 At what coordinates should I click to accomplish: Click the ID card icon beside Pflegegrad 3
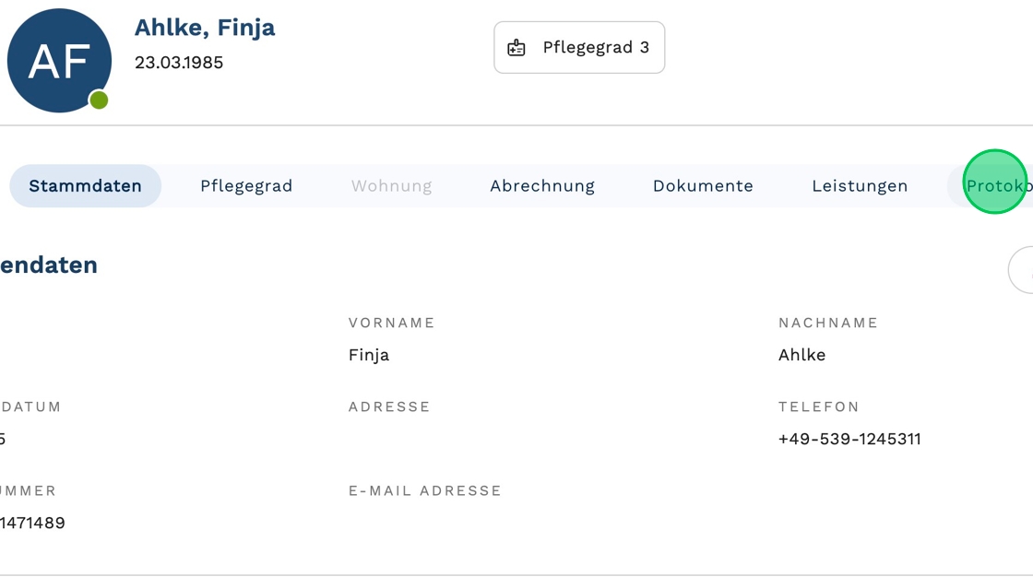[x=516, y=48]
